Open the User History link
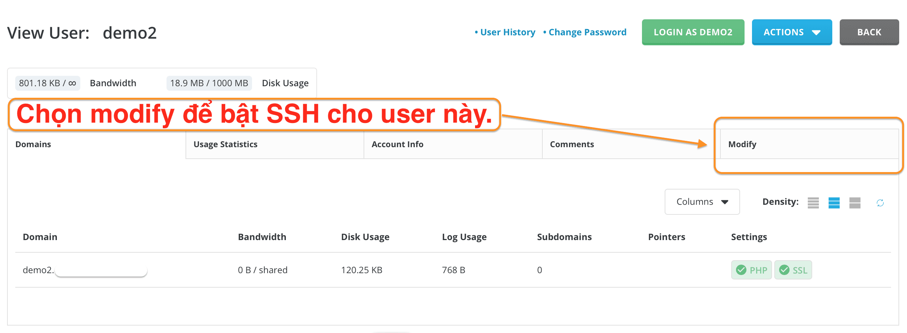907x333 pixels. click(x=507, y=32)
